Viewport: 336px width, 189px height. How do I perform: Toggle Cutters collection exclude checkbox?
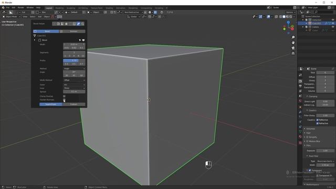click(x=307, y=27)
